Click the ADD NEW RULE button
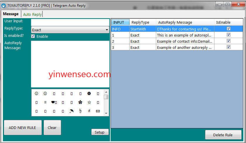The width and height of the screenshot is (246, 143). pos(23,128)
